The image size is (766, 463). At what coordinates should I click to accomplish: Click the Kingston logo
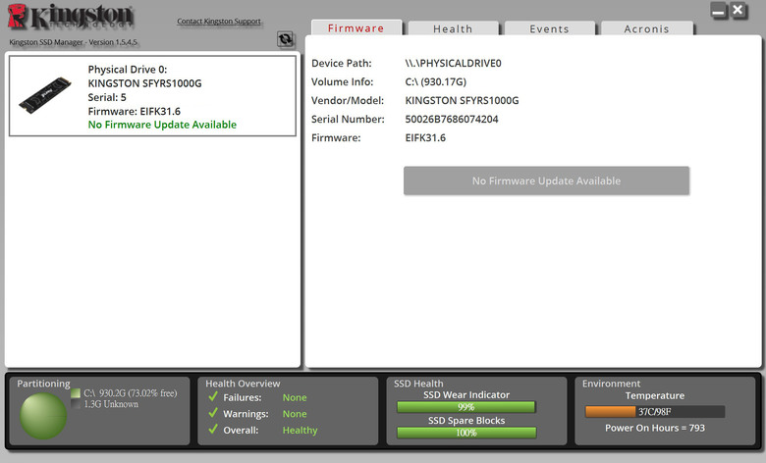tap(71, 17)
